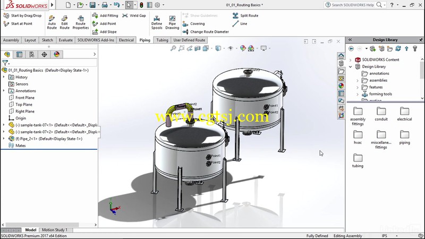This screenshot has width=425, height=239.
Task: Click the Undo icon
Action: coord(116,5)
